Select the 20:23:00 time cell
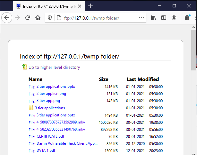The image size is (197, 155). 156,151
